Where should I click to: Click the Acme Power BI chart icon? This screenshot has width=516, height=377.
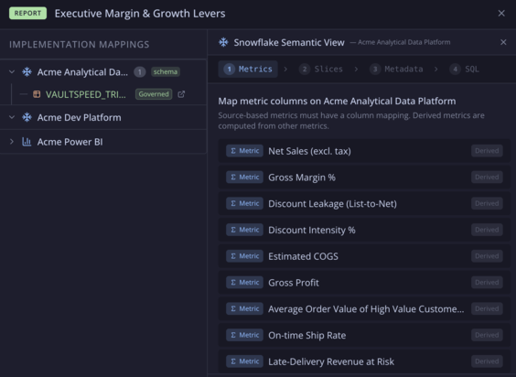(27, 142)
